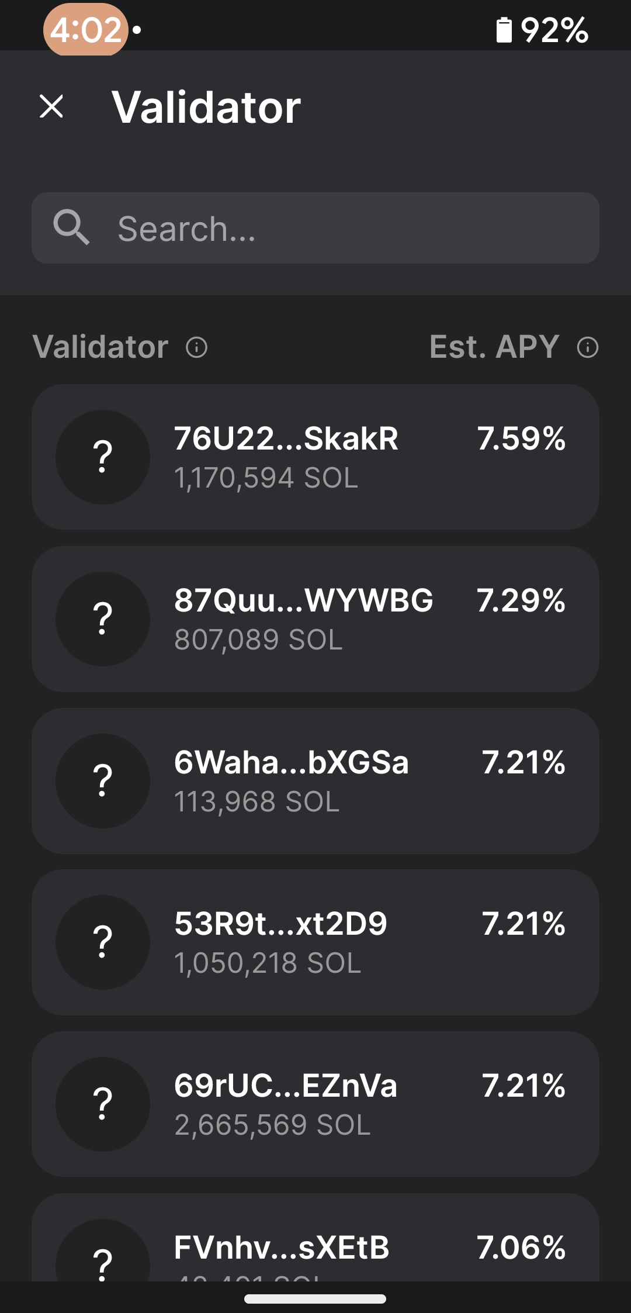The width and height of the screenshot is (631, 1313).
Task: Tap the question mark avatar for 53R9t...xt2D9
Action: click(103, 942)
